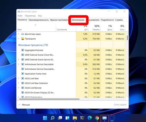Click the AggregatorHost.exe process icon
This screenshot has height=122, width=146.
click(x=22, y=50)
